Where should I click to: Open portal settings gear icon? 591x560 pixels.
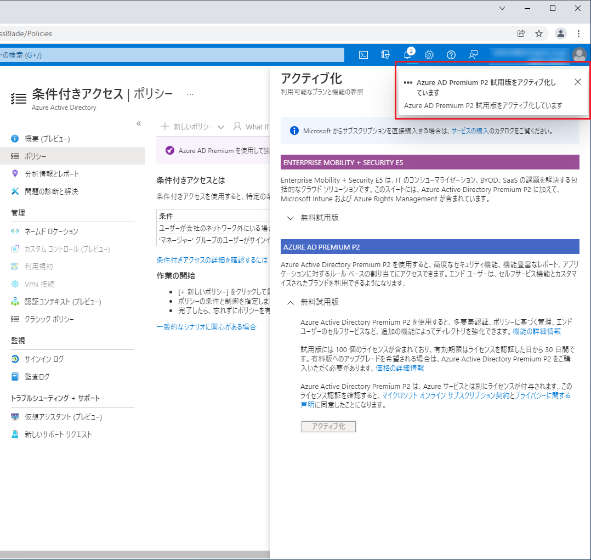pos(429,55)
